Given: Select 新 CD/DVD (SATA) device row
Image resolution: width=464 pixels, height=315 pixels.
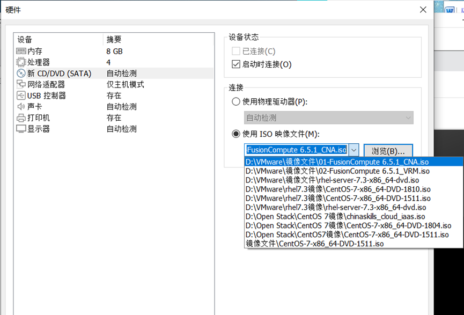Looking at the screenshot, I should [x=114, y=73].
